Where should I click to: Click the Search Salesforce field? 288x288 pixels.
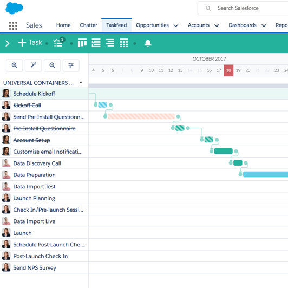(x=243, y=8)
